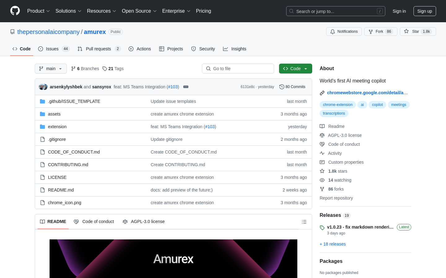Click the Search or jump to field
Screen dimensions: 446x278
[x=336, y=11]
